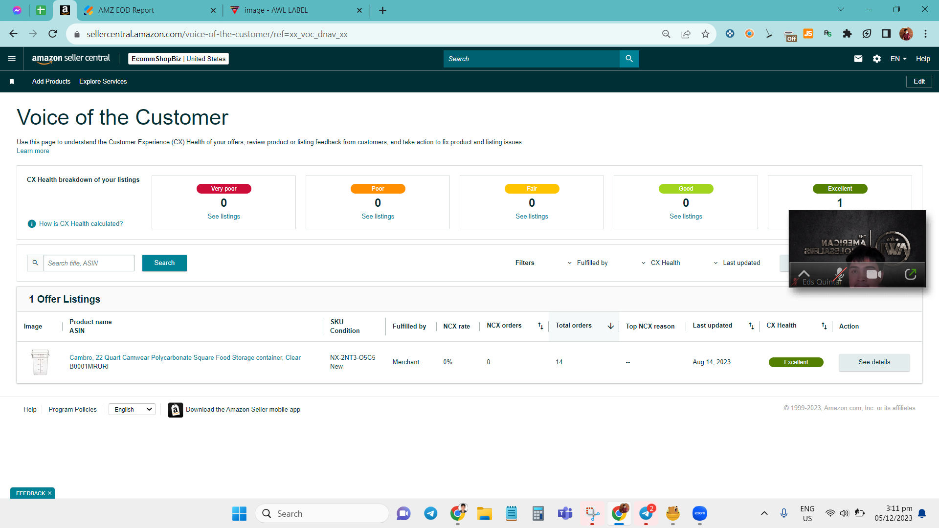The height and width of the screenshot is (528, 939).
Task: Open the footer Help link
Action: (x=30, y=410)
